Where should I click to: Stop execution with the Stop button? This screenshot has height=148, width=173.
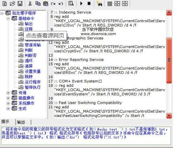coord(89,3)
